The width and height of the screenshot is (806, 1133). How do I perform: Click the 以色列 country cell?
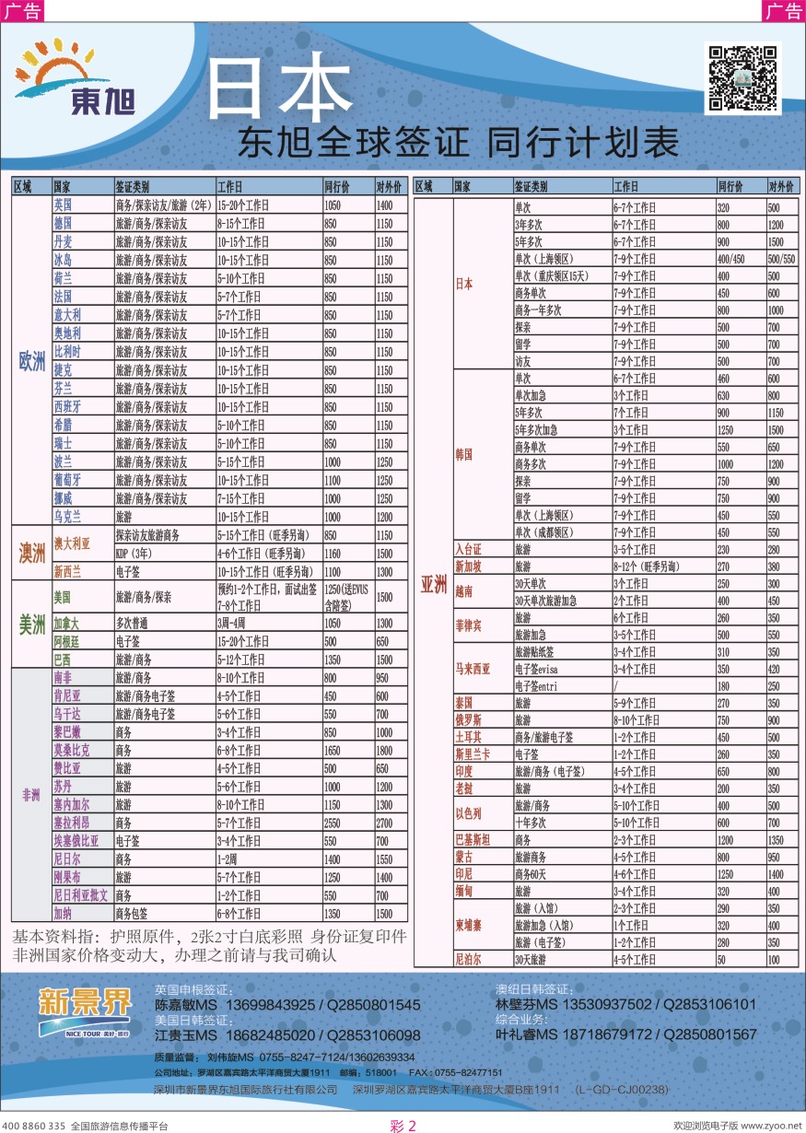483,814
